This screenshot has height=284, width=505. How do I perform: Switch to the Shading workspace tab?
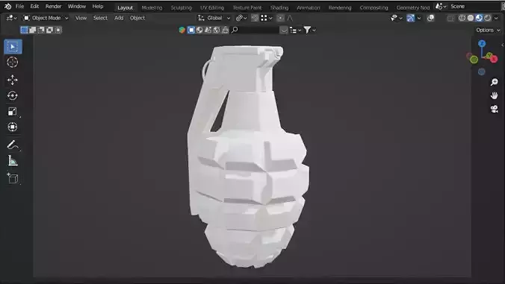pyautogui.click(x=279, y=7)
